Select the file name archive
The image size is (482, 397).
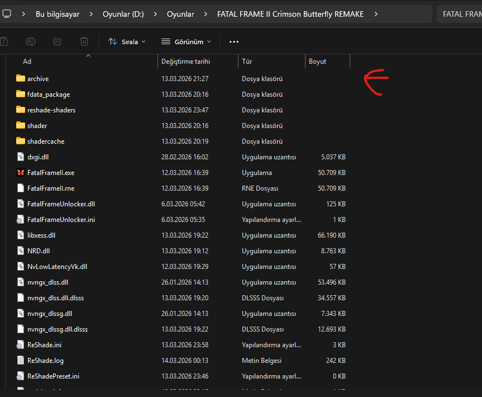(38, 79)
